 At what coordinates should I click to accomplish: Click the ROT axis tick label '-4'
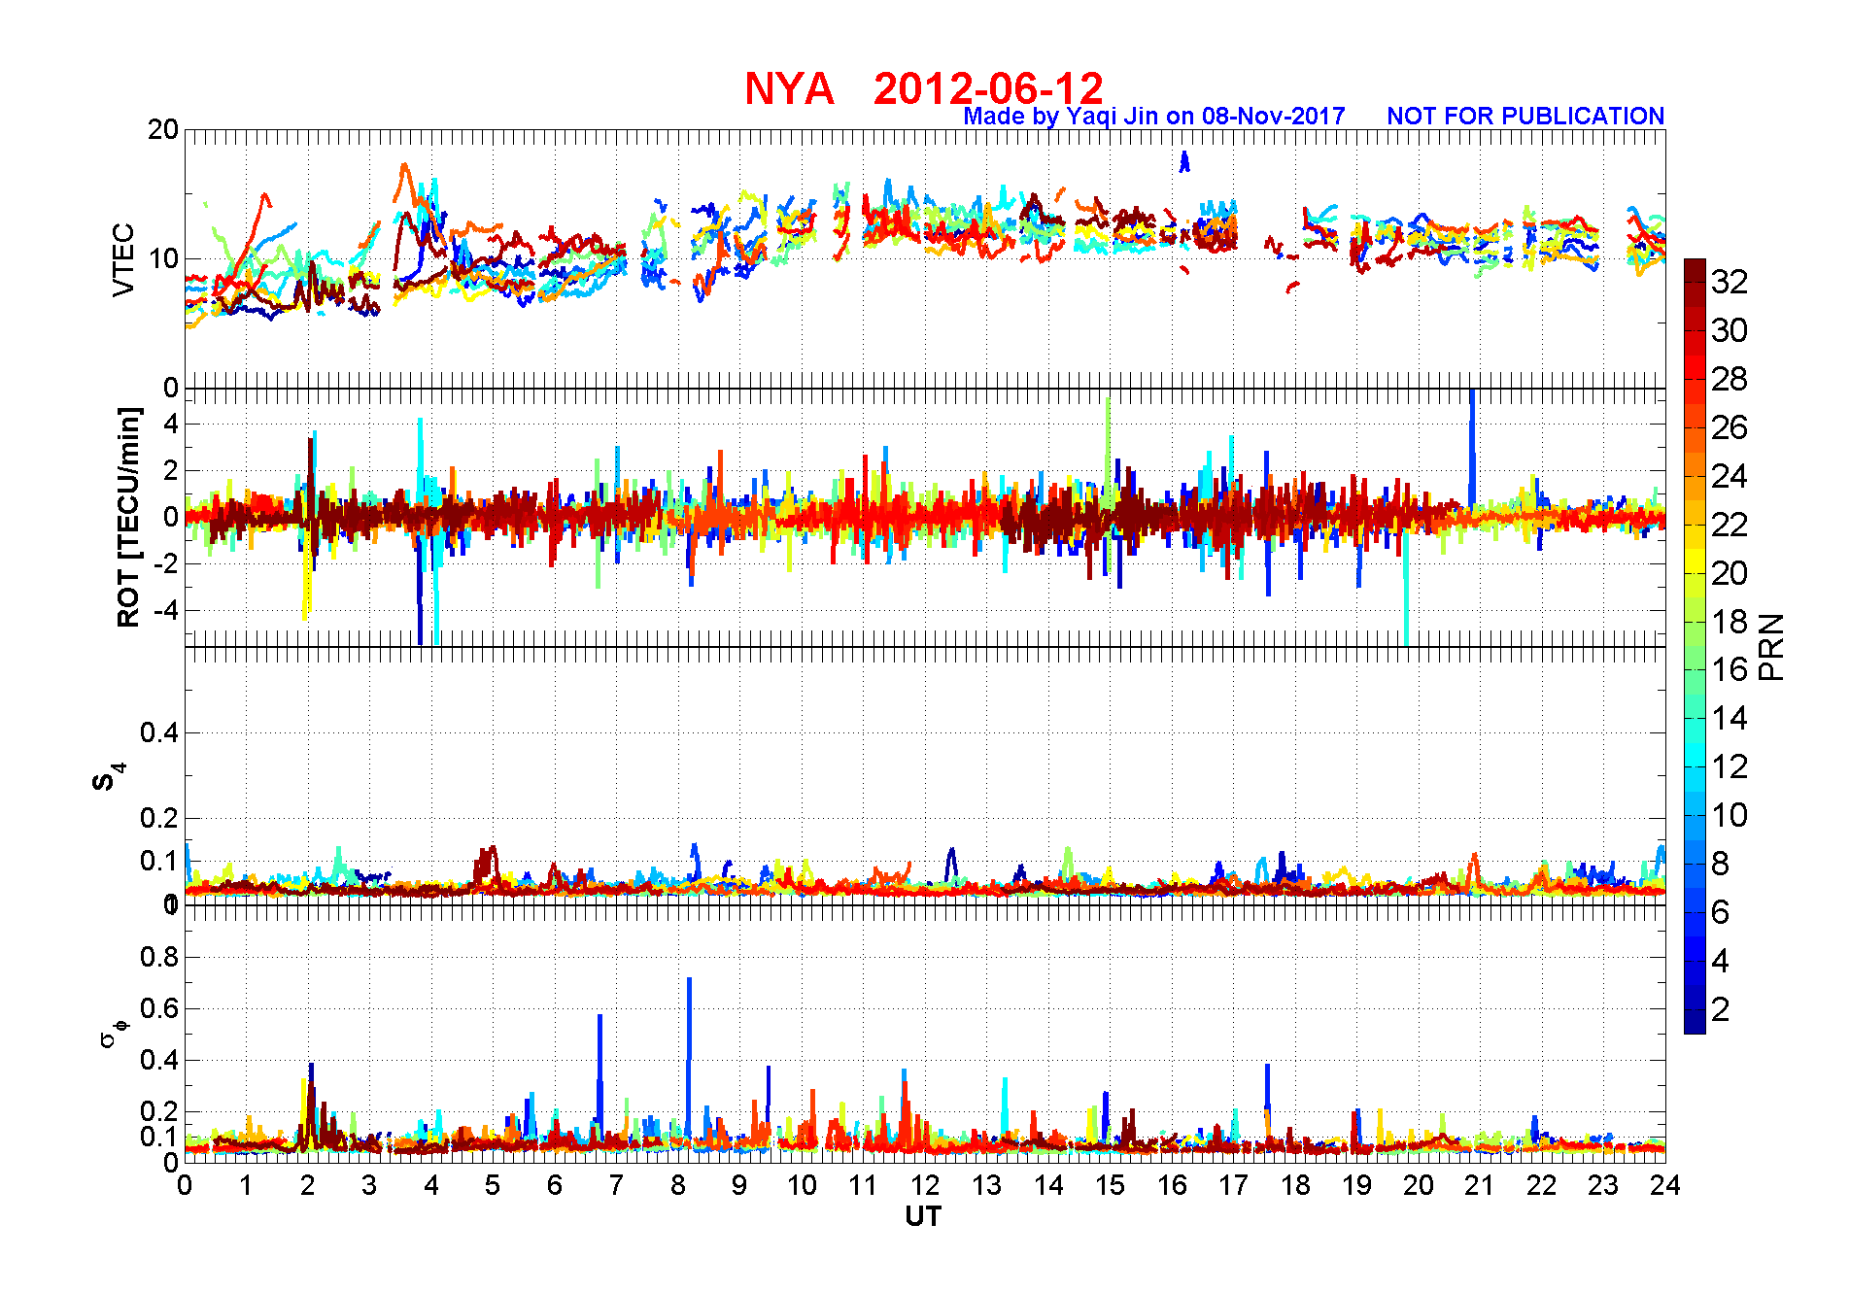[166, 610]
